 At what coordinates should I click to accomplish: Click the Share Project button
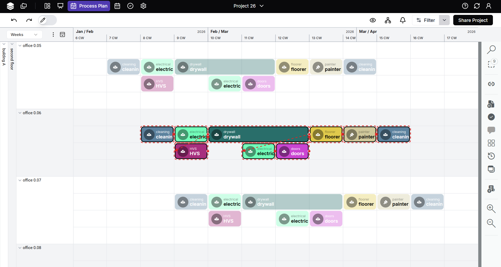click(473, 20)
